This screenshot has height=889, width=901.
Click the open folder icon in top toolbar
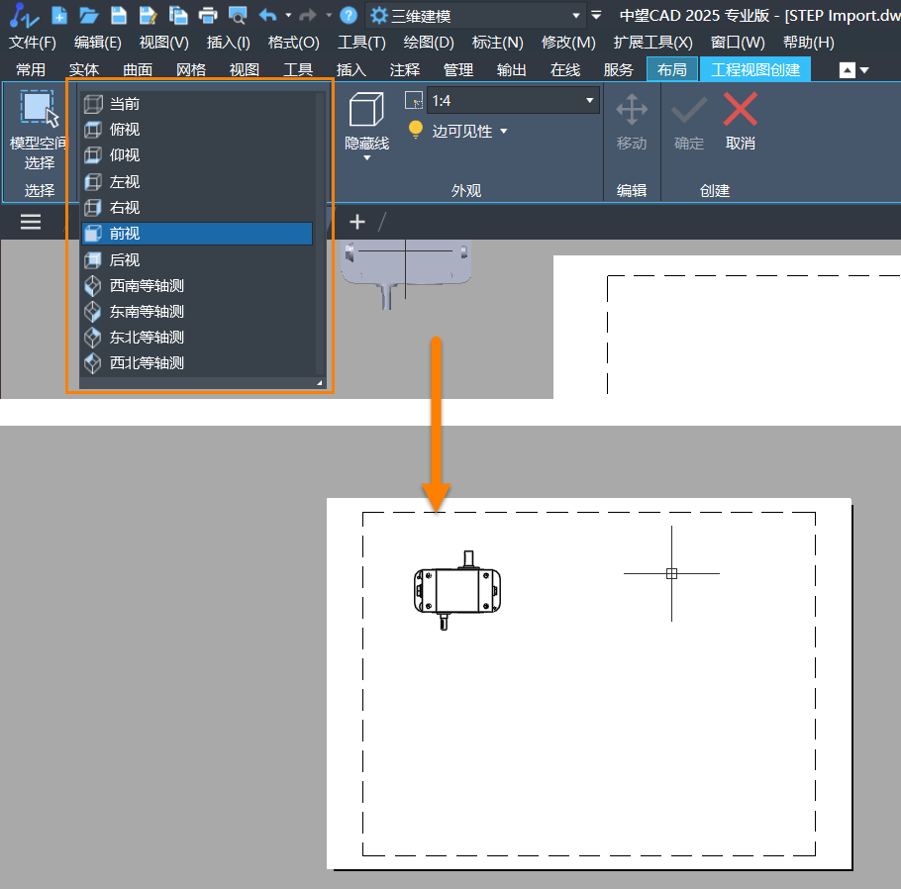pos(89,15)
